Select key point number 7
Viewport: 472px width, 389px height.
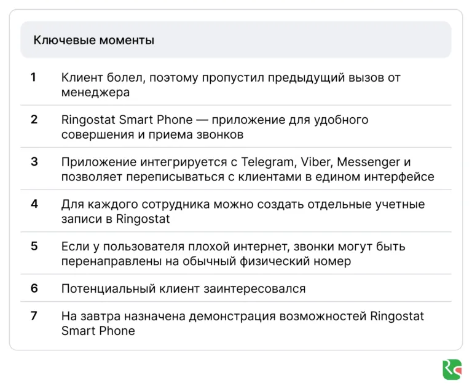tap(34, 317)
